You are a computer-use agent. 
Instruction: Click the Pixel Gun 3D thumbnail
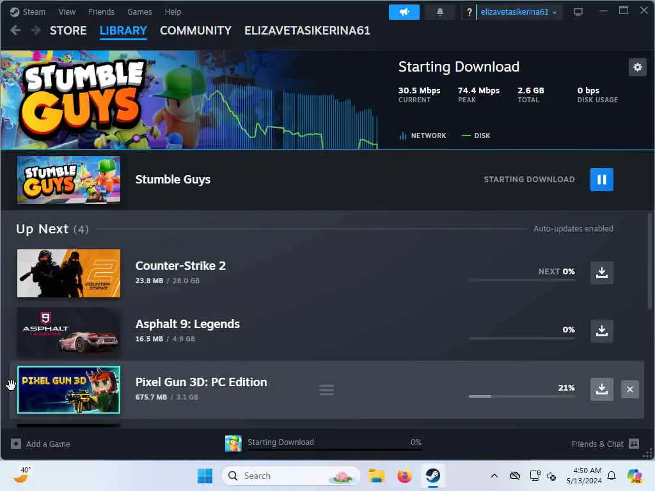tap(69, 389)
